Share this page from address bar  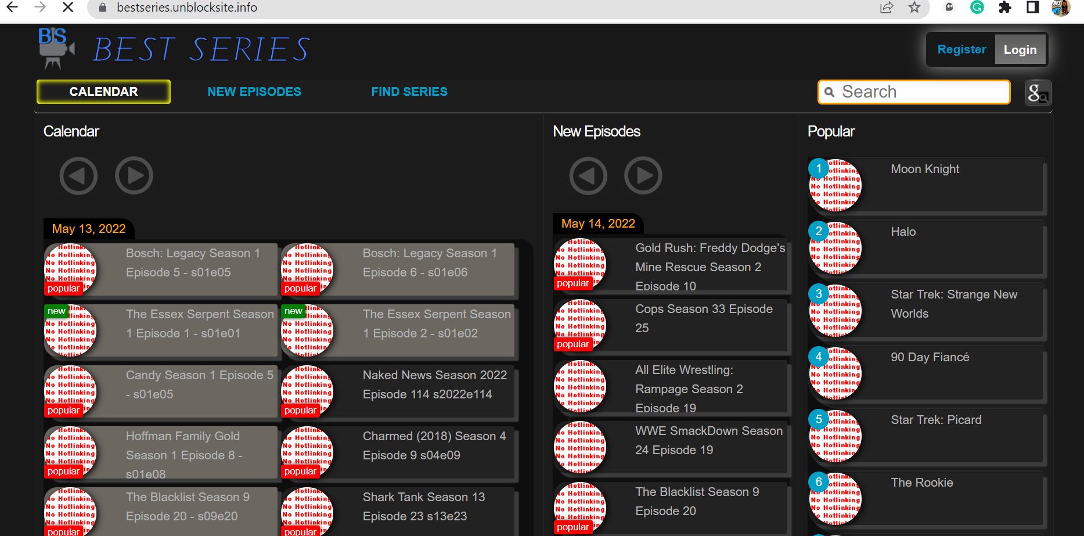pyautogui.click(x=887, y=8)
